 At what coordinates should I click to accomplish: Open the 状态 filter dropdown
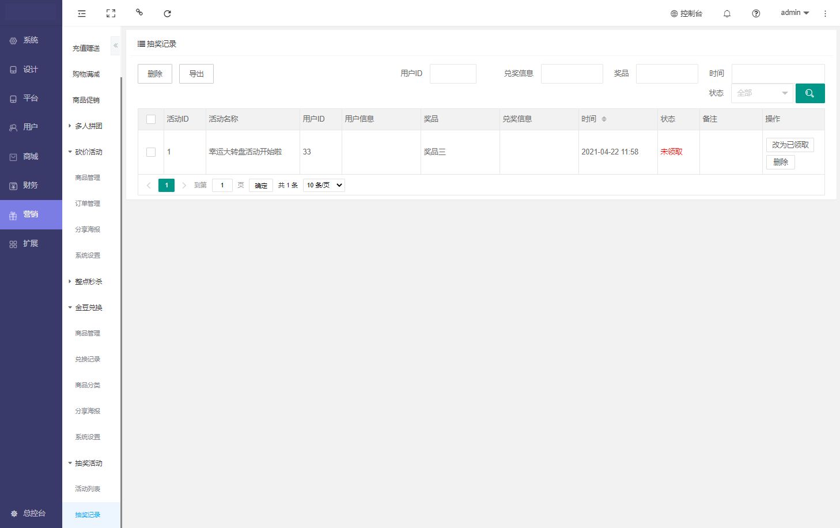click(x=762, y=93)
